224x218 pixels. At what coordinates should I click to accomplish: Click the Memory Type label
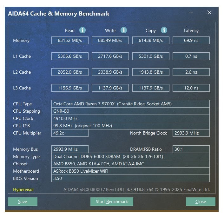[26, 156]
